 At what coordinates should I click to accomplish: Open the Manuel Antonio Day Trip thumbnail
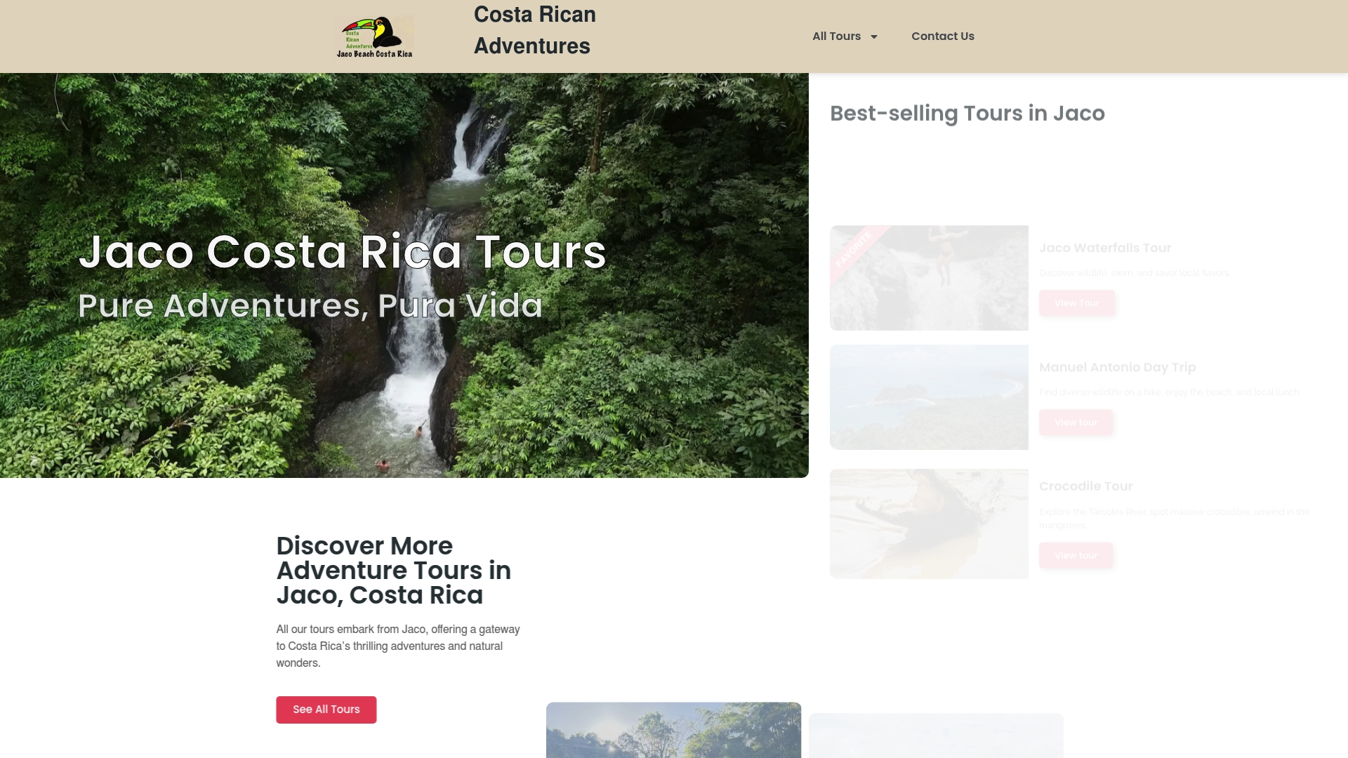tap(929, 397)
